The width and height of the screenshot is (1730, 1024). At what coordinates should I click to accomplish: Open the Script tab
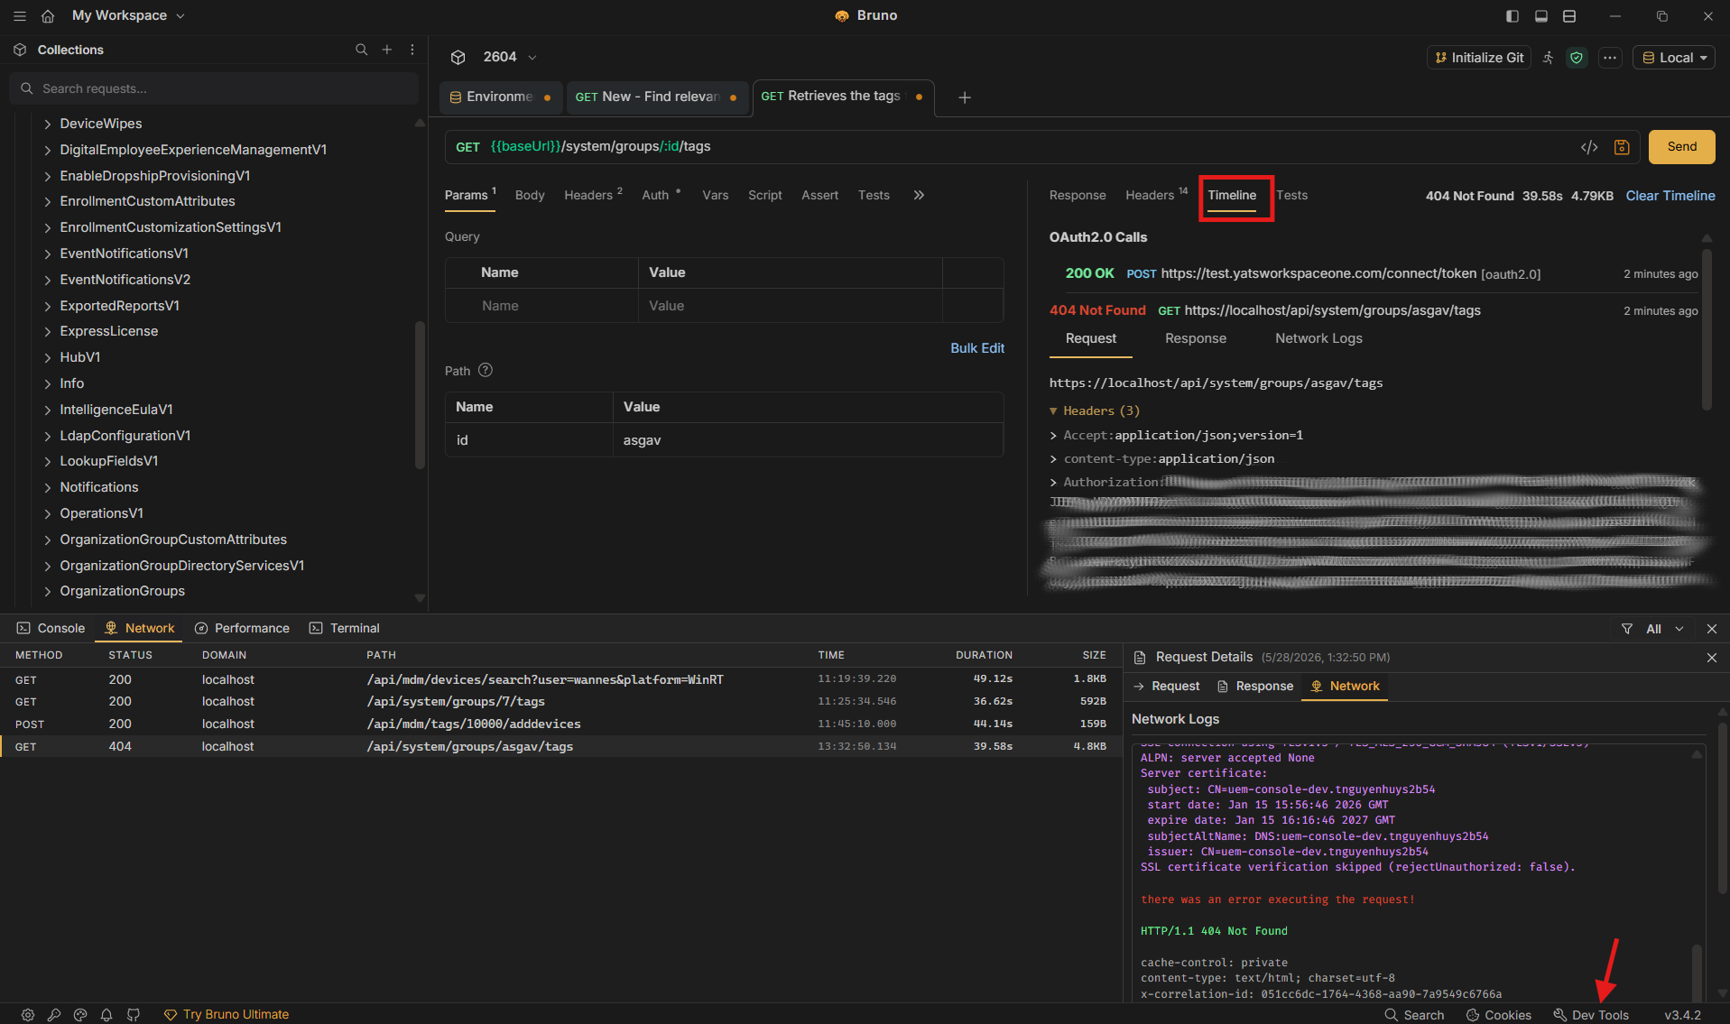point(765,195)
